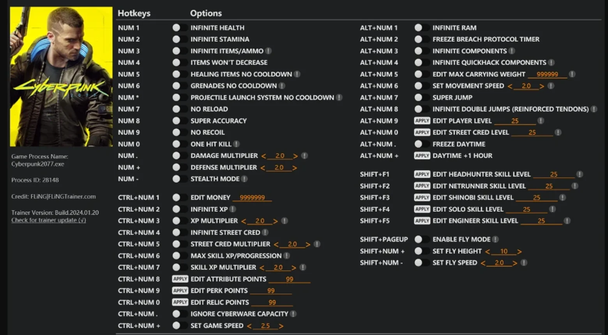Click info icon next to Healing Items No Cooldown
Image resolution: width=608 pixels, height=335 pixels.
click(x=297, y=74)
